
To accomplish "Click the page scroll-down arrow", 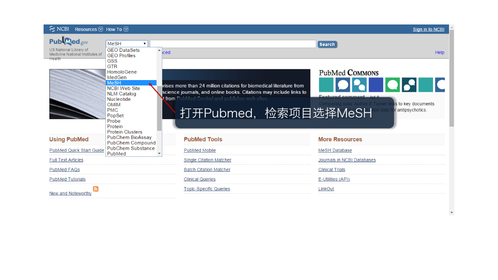I will click(452, 212).
